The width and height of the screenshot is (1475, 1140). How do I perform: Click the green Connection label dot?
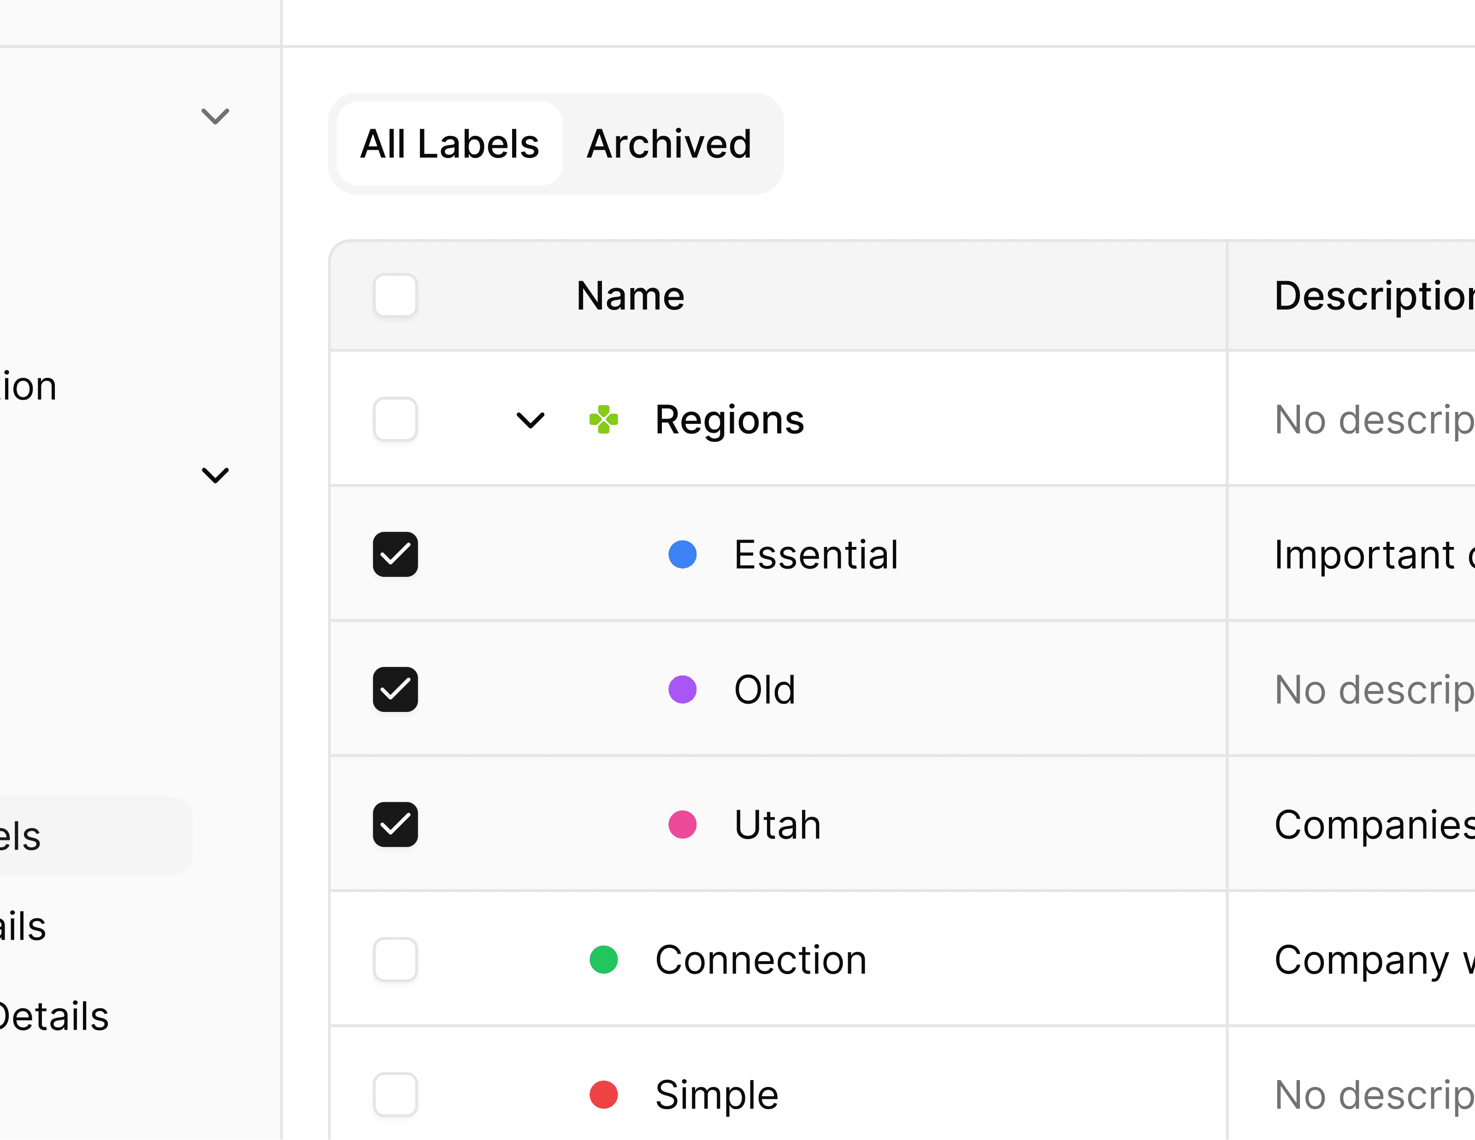pos(603,959)
